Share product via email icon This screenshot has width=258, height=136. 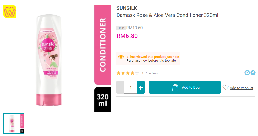point(247,73)
